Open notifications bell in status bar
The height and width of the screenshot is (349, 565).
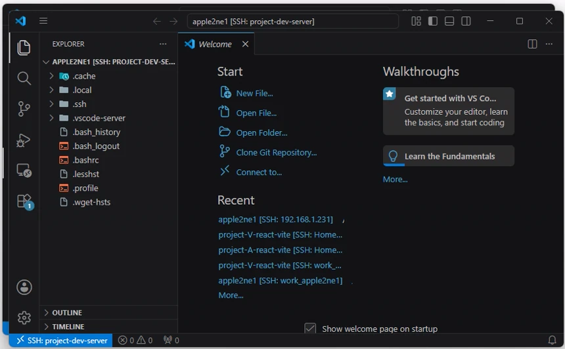point(552,340)
